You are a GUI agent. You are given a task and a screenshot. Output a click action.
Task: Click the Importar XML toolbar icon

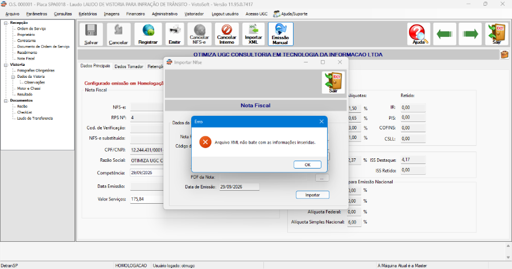(253, 34)
